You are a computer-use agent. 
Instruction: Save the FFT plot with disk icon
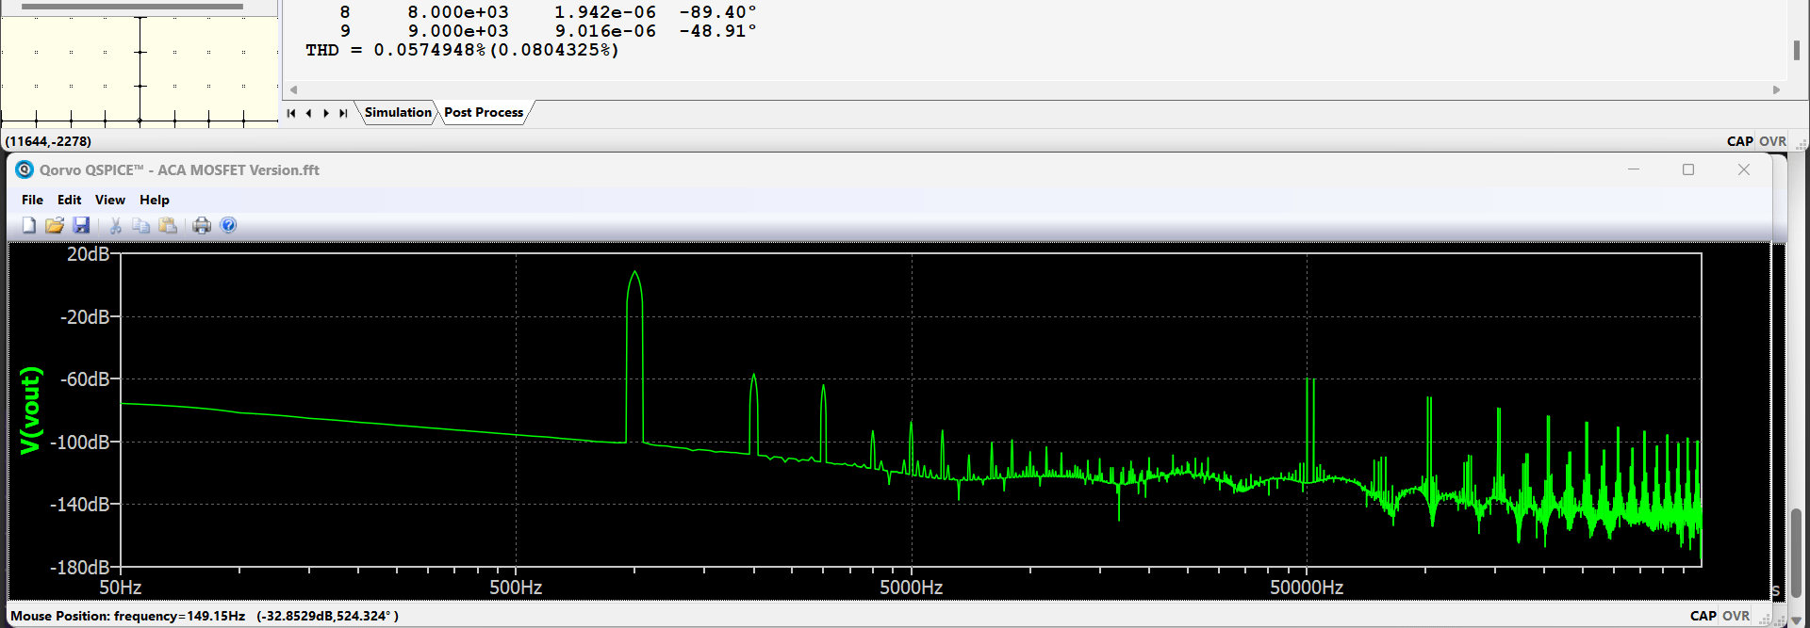point(81,225)
